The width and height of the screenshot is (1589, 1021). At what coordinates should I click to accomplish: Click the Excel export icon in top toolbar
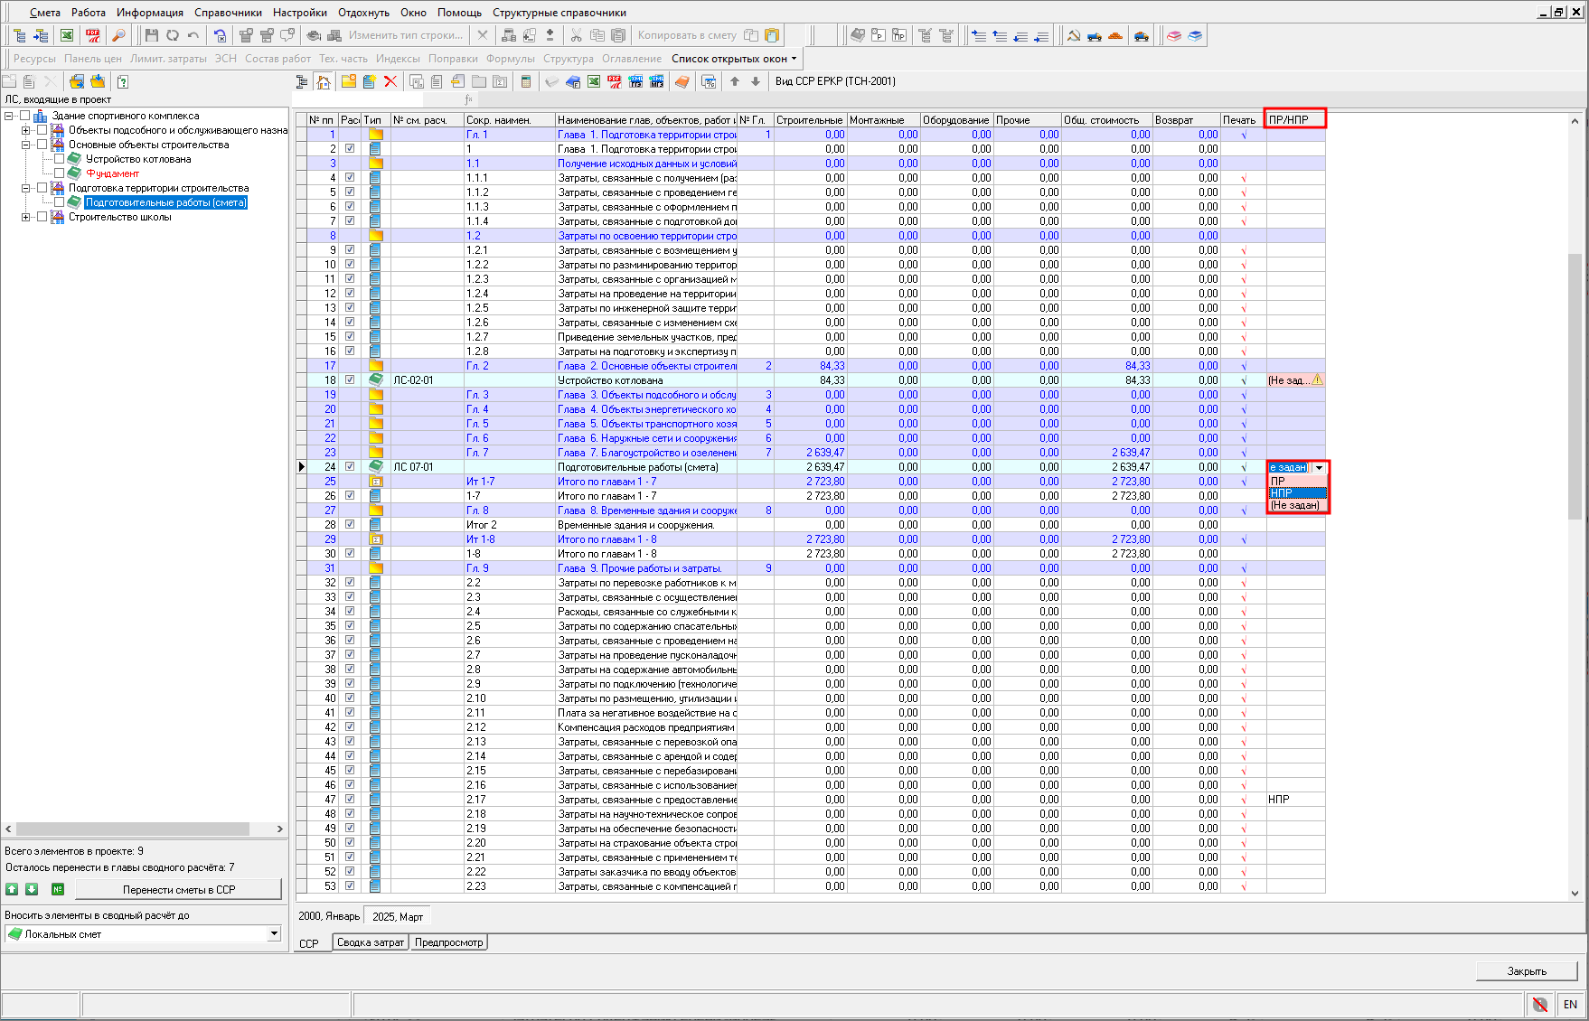pyautogui.click(x=67, y=35)
